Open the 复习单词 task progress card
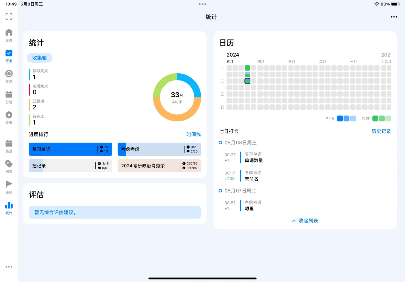The image size is (405, 282). pos(70,149)
